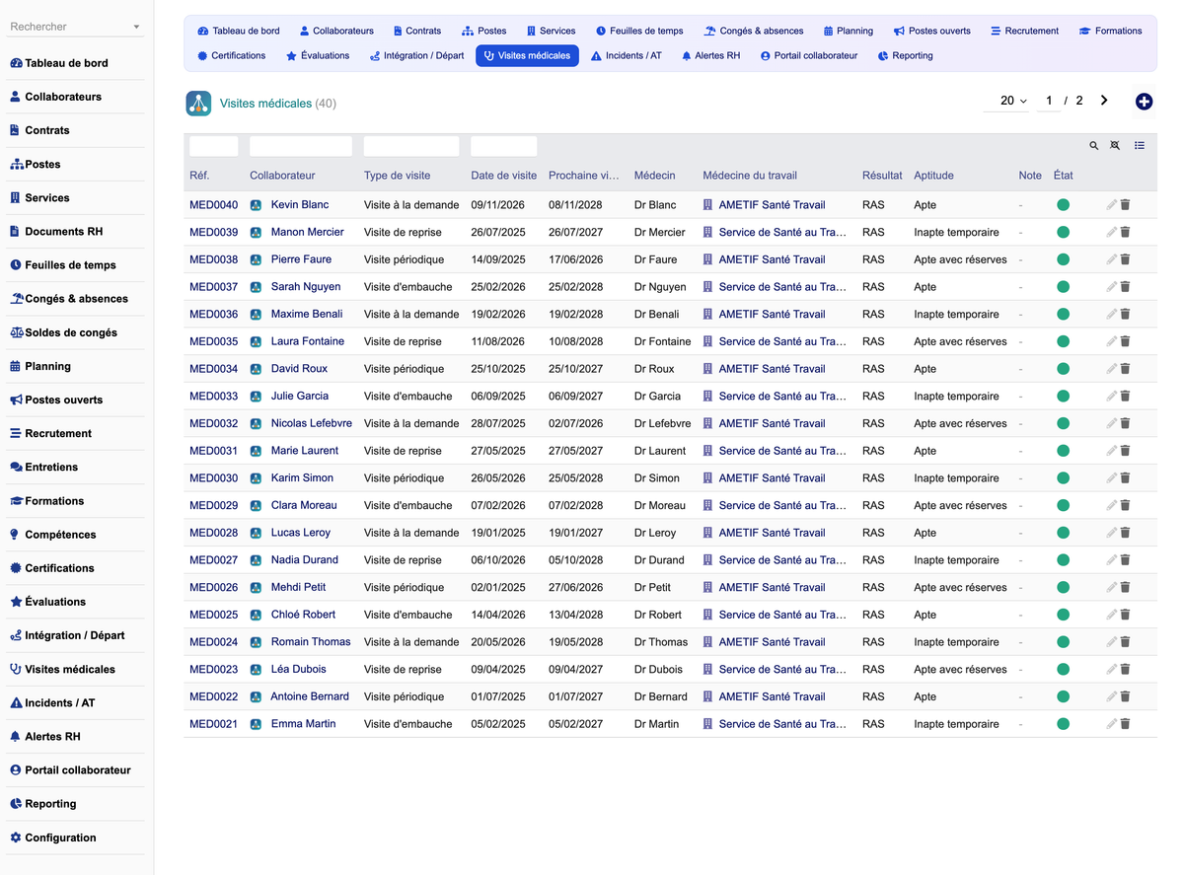1184x875 pixels.
Task: Click Kevin Blanc's collaborator avatar icon
Action: tap(256, 205)
